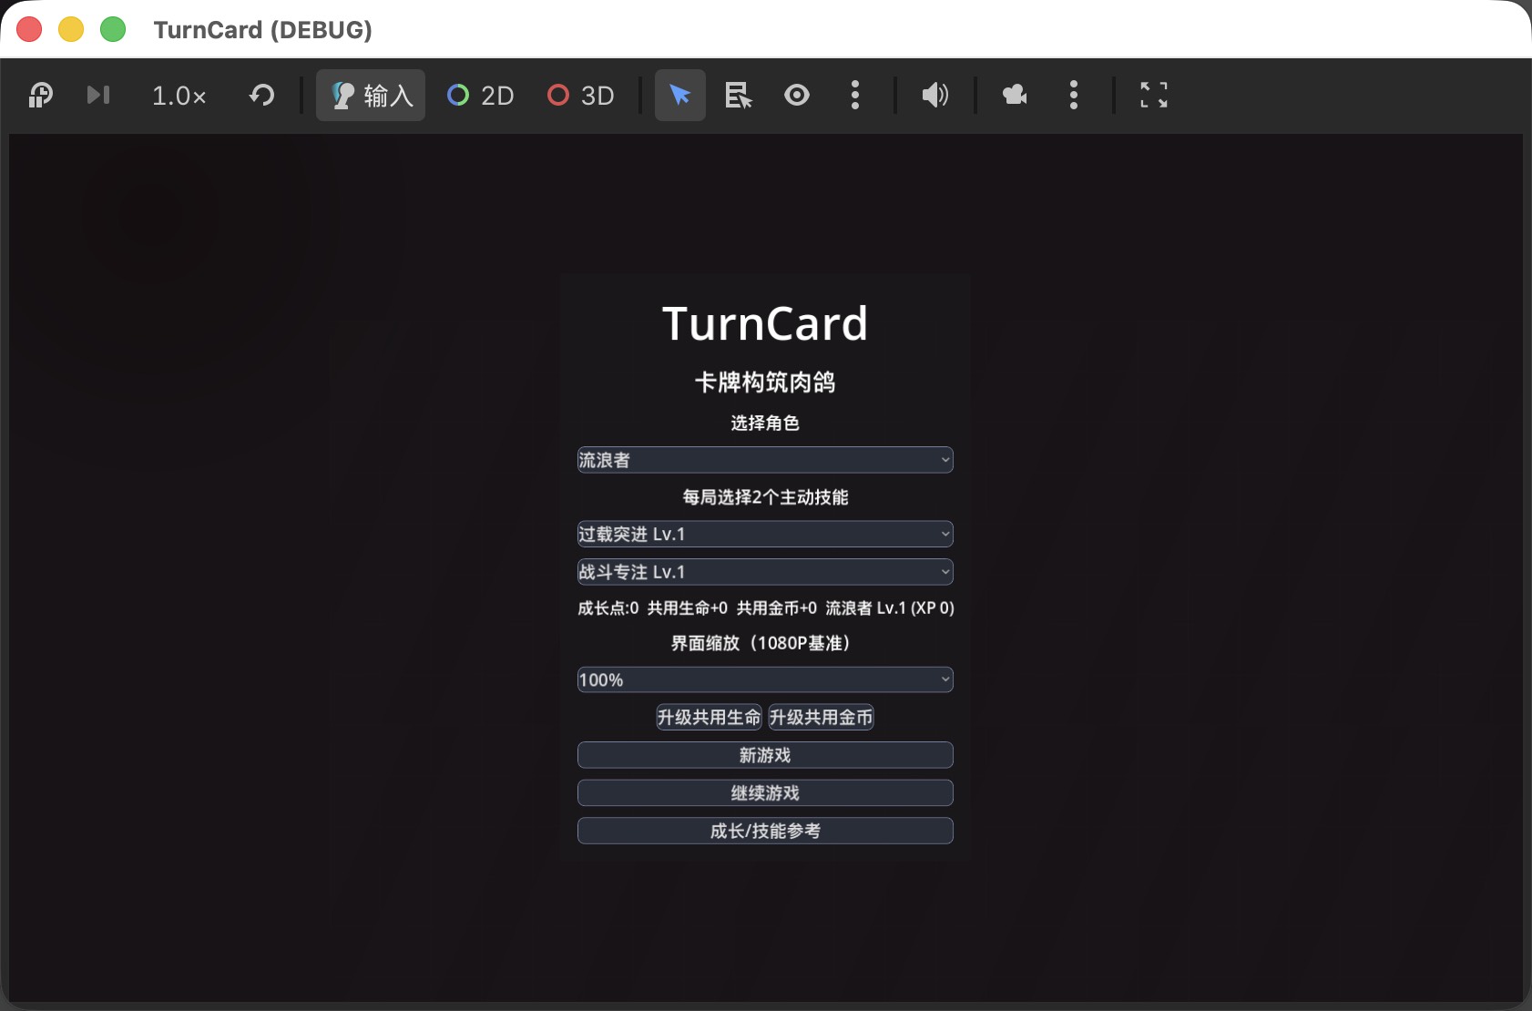
Task: Toggle the camera override icon
Action: point(1015,95)
